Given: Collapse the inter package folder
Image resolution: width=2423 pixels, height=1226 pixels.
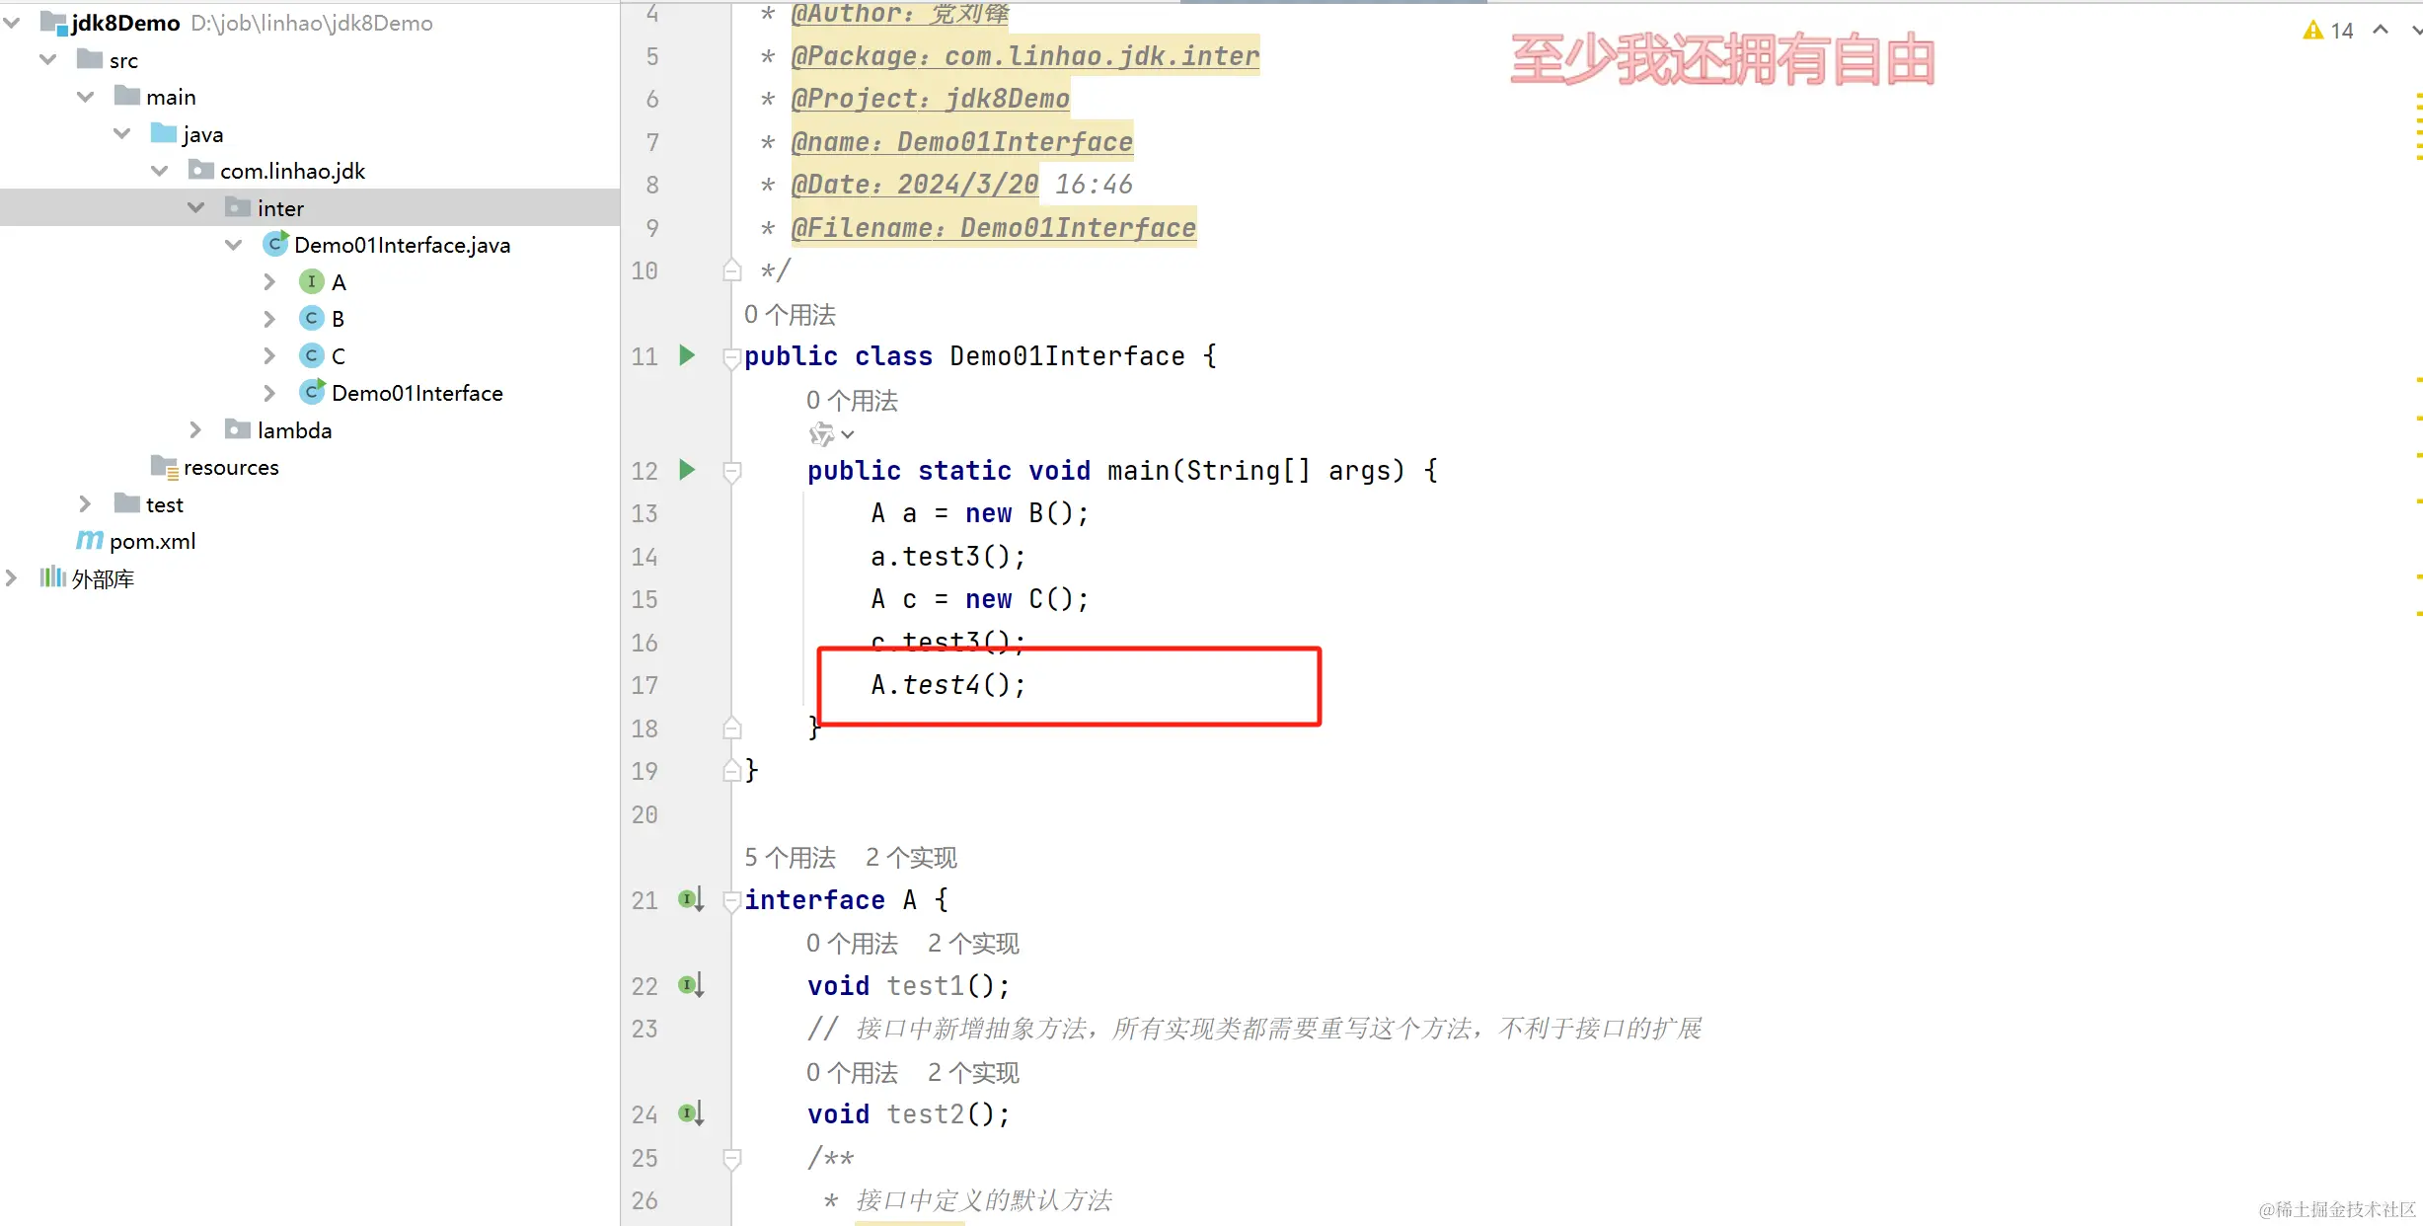Looking at the screenshot, I should [x=195, y=207].
